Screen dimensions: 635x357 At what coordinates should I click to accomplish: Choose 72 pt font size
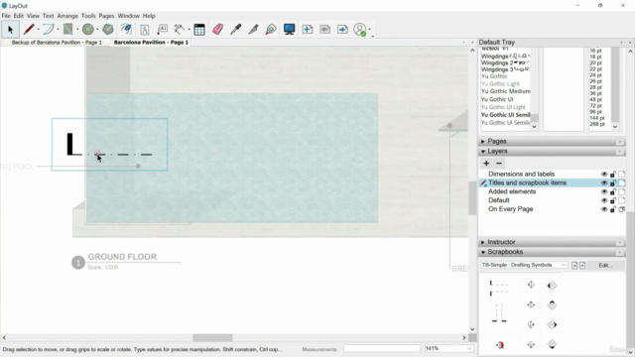pos(595,106)
